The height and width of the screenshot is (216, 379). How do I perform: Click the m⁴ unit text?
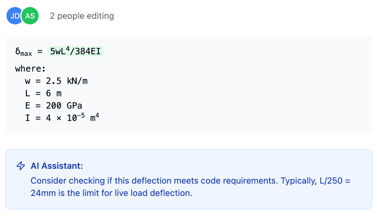[x=95, y=117]
